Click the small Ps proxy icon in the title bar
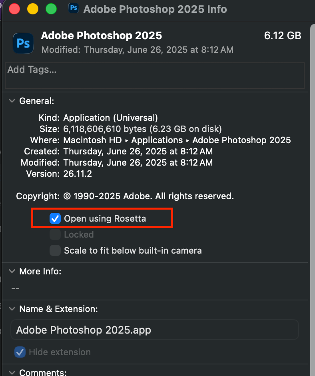Screen dimensions: 315x376 [74, 8]
